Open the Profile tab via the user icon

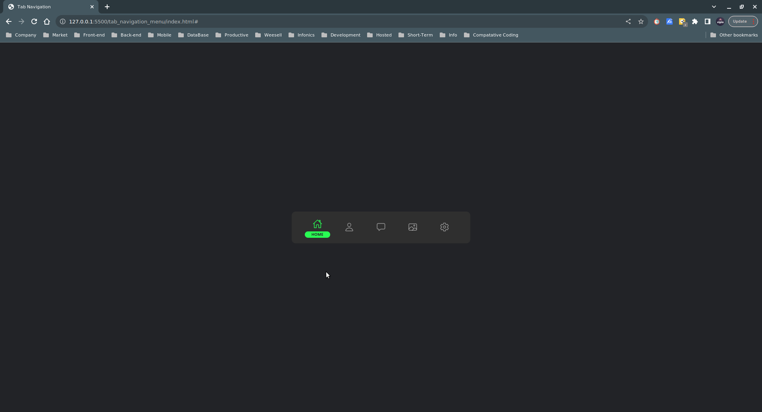pyautogui.click(x=349, y=227)
